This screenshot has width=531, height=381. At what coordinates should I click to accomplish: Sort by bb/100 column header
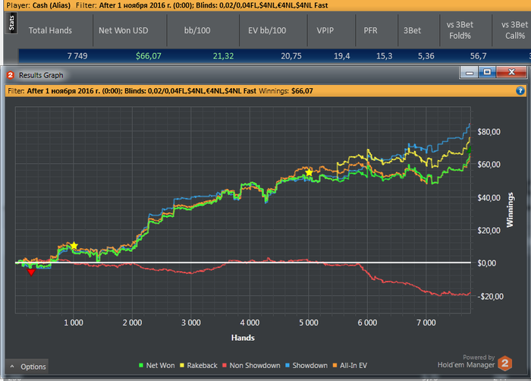coord(197,30)
